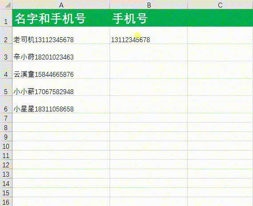Image resolution: width=253 pixels, height=206 pixels.
Task: Click header cell 名字和手机号
Action: tap(61, 18)
